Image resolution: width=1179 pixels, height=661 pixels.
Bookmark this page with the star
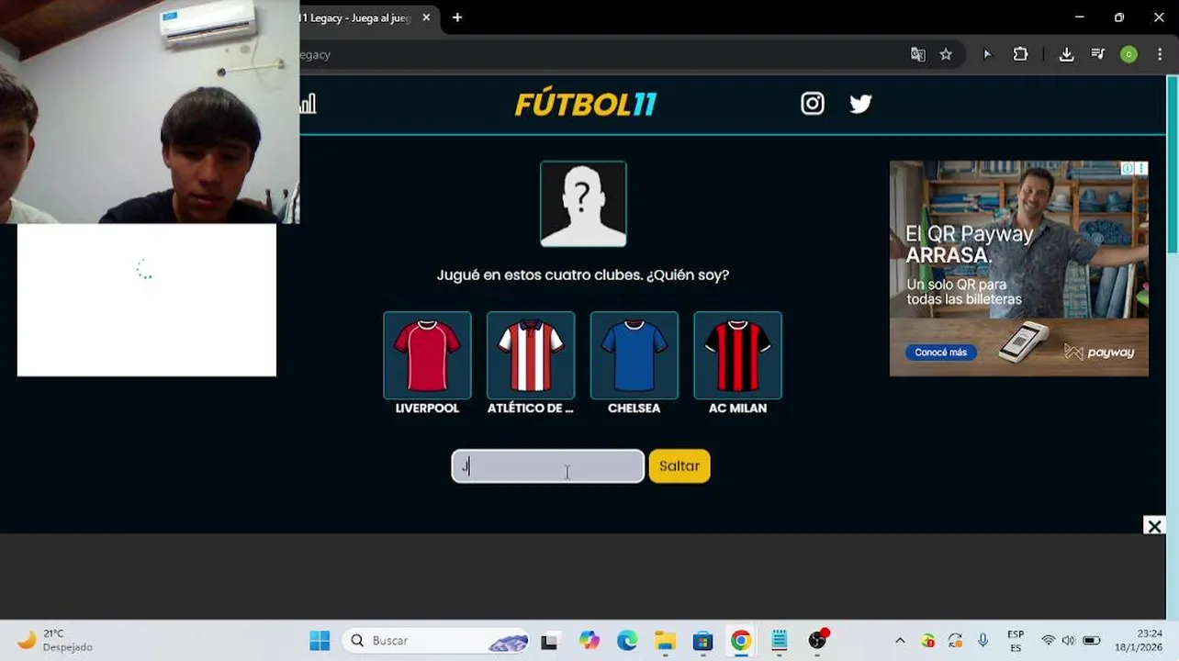[946, 54]
